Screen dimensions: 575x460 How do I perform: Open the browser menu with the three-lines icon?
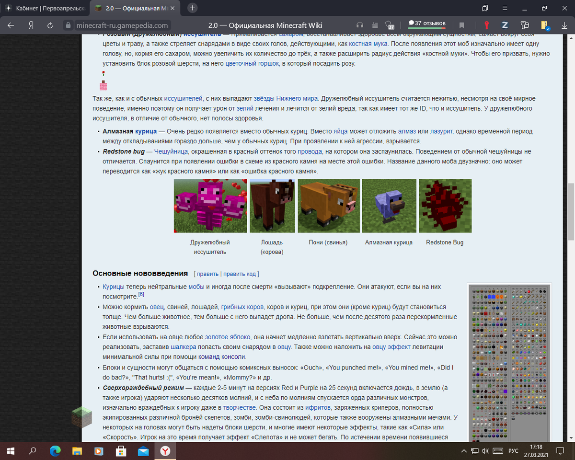[505, 8]
